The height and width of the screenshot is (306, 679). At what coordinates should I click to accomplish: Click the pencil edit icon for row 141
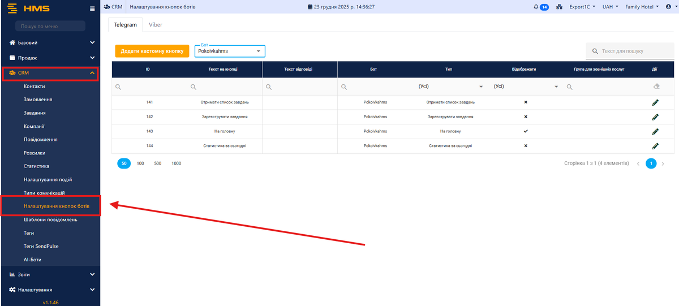click(x=655, y=102)
